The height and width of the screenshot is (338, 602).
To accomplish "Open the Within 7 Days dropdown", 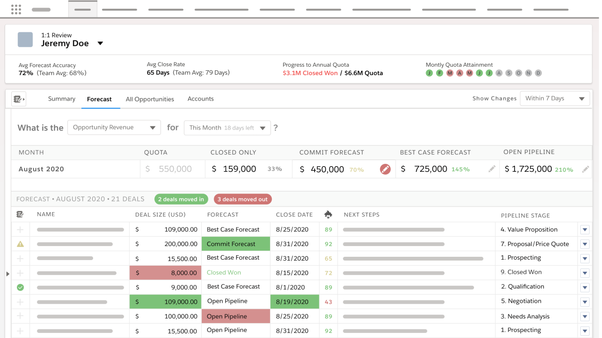I will 554,99.
